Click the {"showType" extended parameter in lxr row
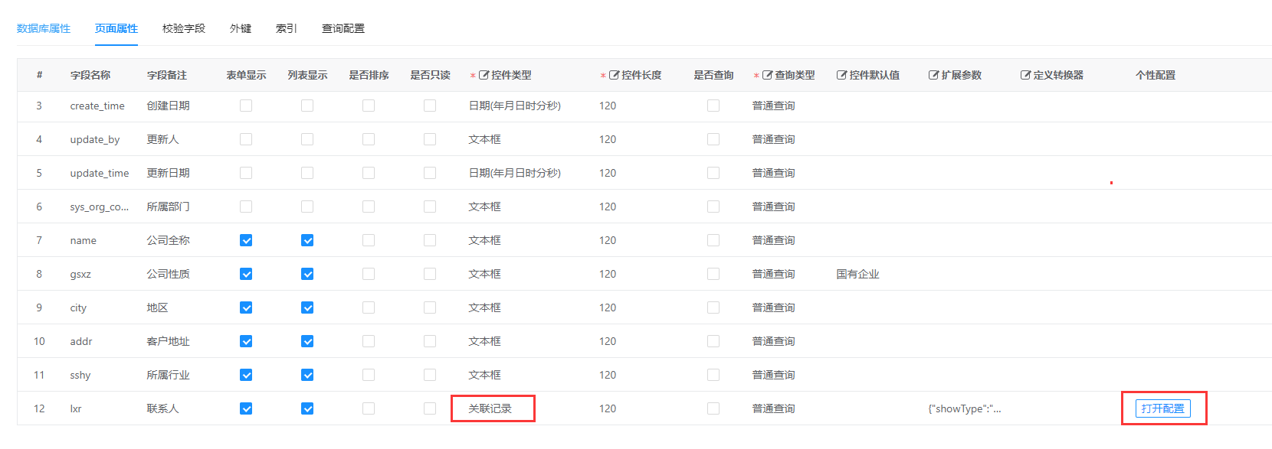This screenshot has height=449, width=1272. pos(965,408)
